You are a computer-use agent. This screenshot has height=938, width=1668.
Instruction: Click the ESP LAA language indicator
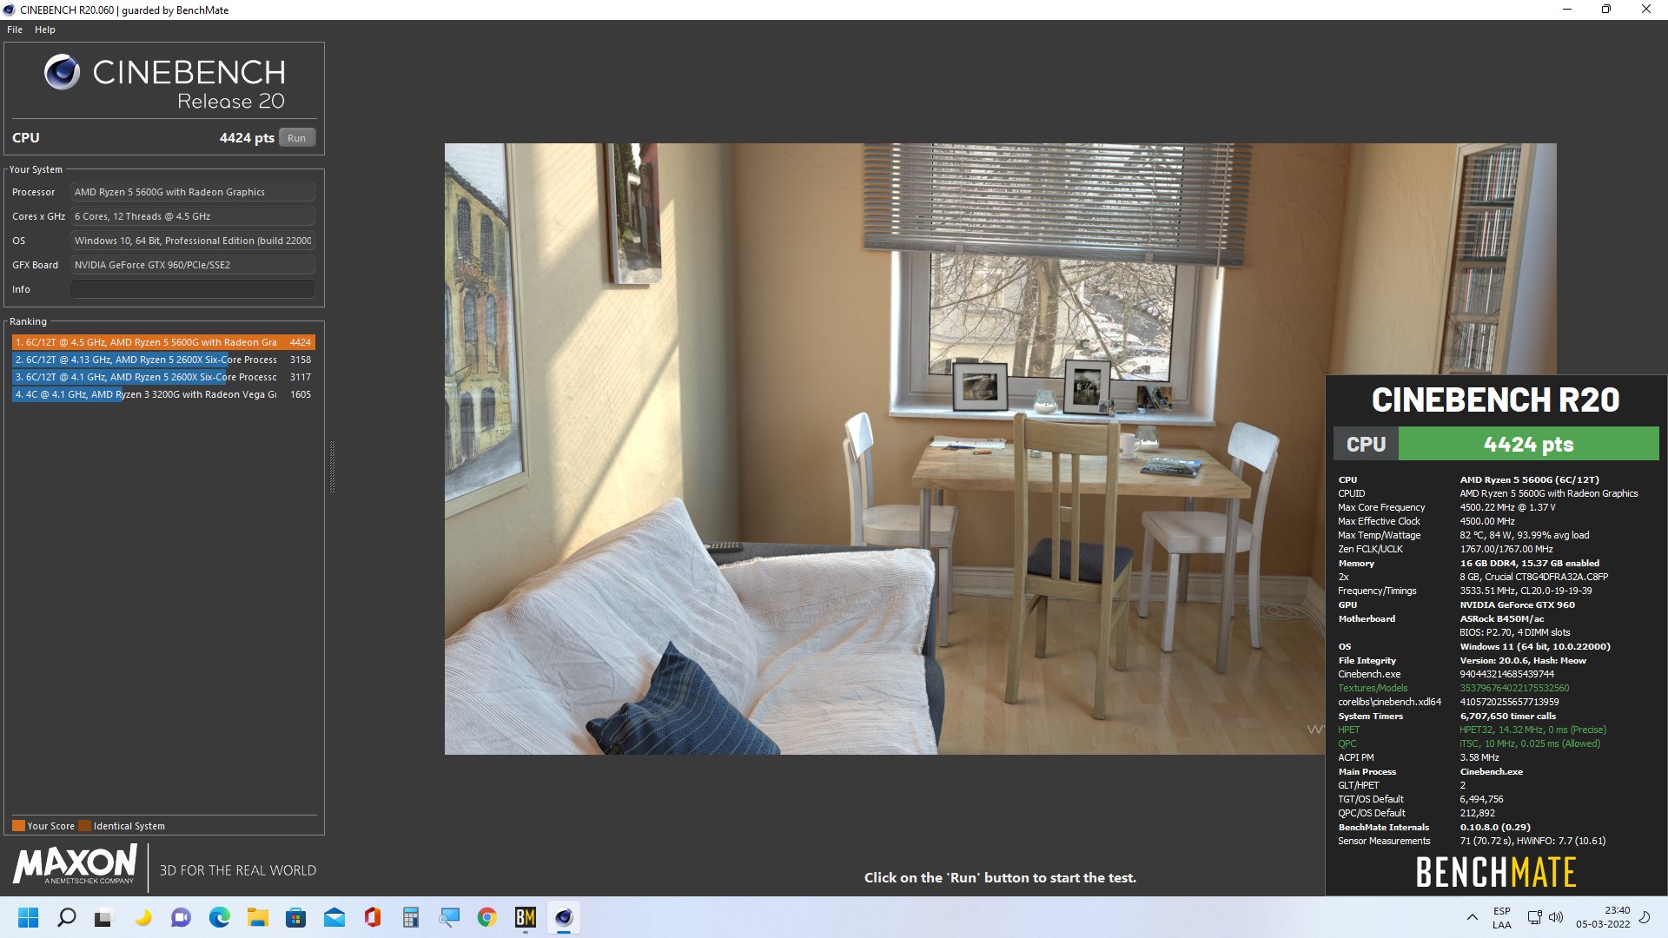click(1502, 918)
